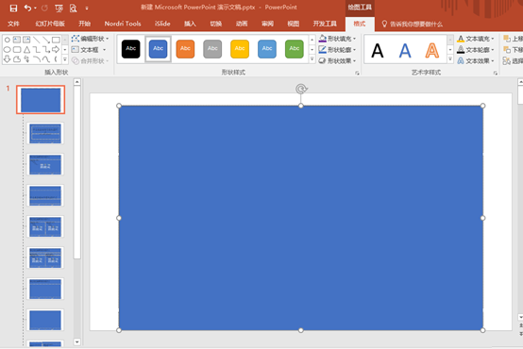Choose the green Abc shape style preset
Screen dimensions: 523x349
pyautogui.click(x=295, y=49)
